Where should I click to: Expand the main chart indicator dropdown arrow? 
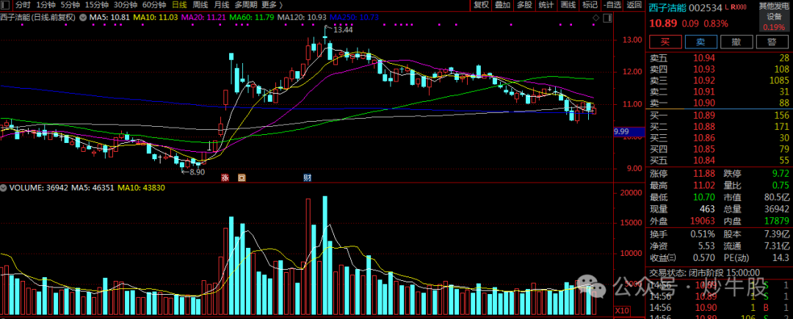coord(82,17)
